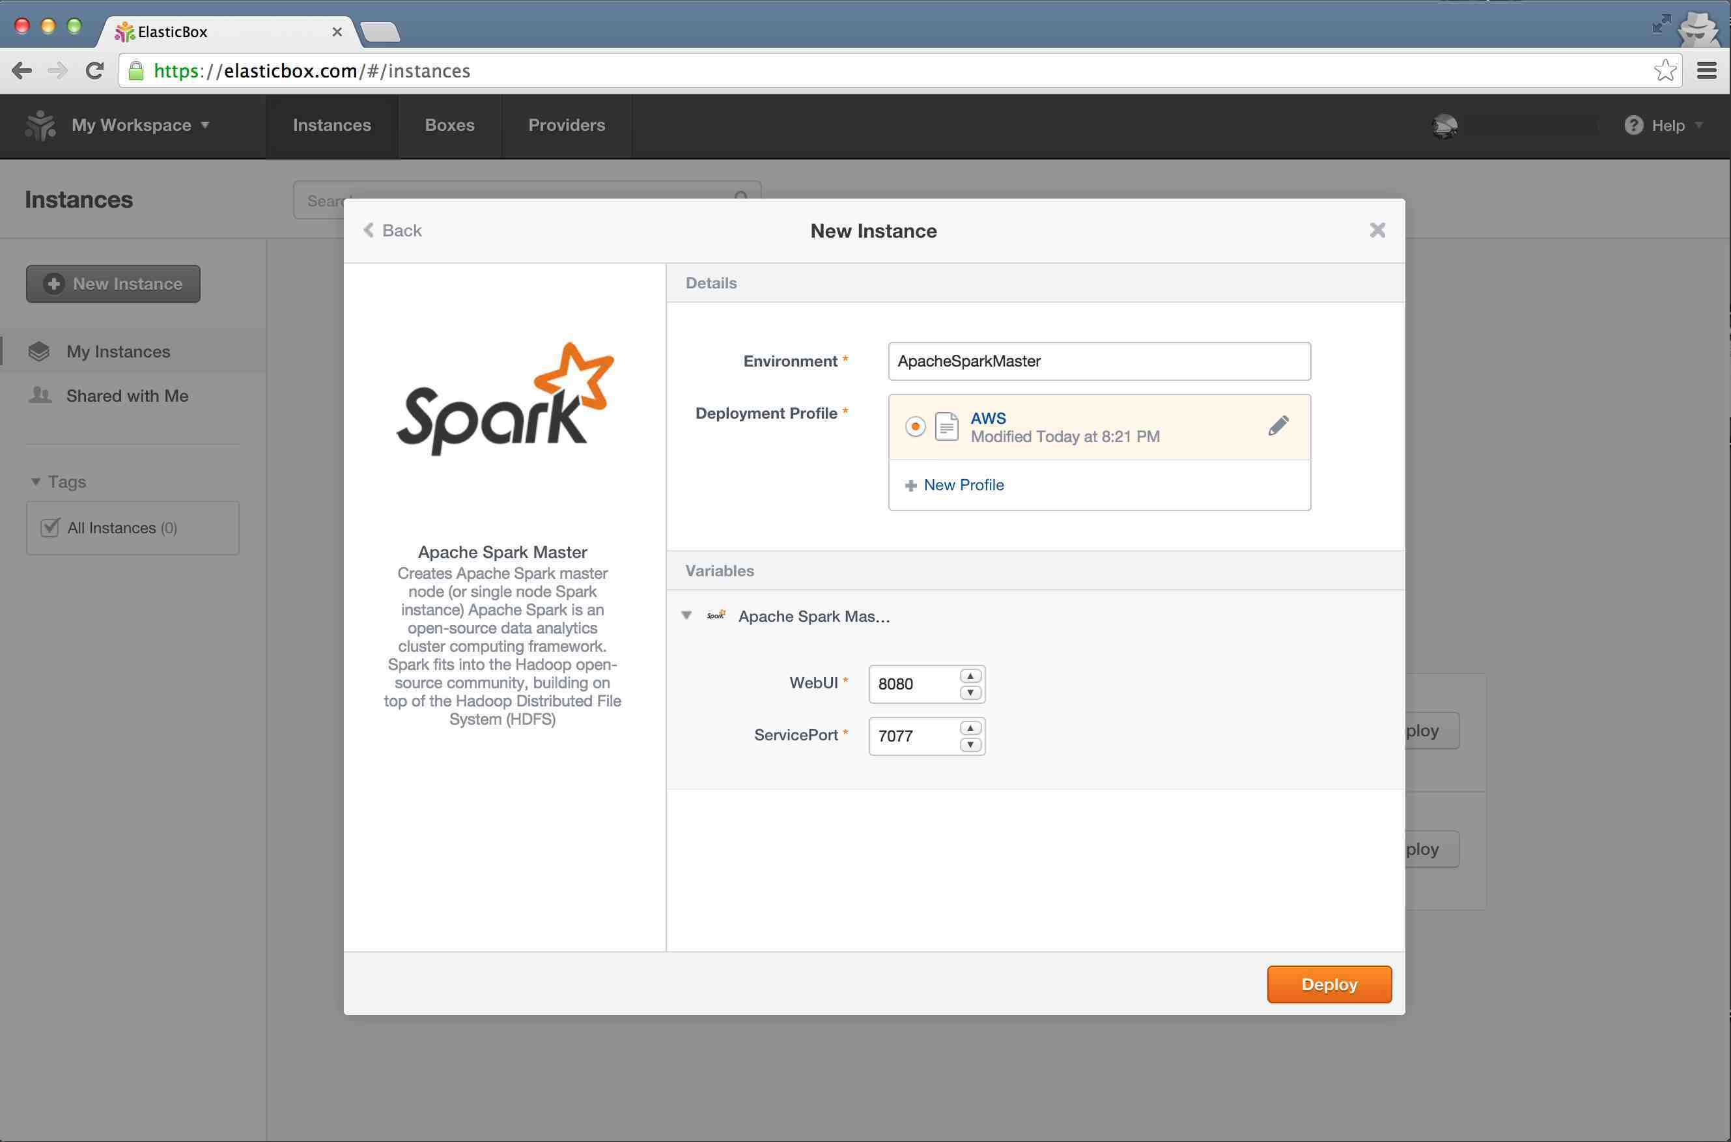Click the browser back arrow
The image size is (1731, 1142).
coord(22,71)
